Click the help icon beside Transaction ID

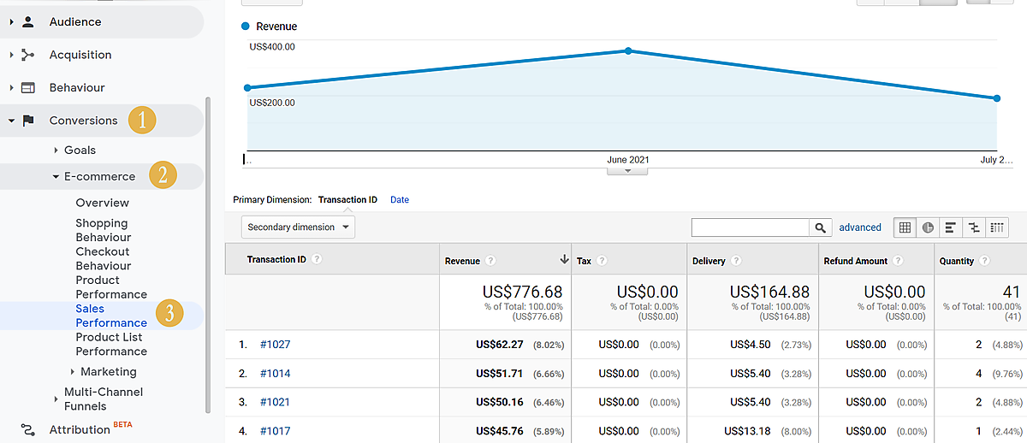pos(318,260)
